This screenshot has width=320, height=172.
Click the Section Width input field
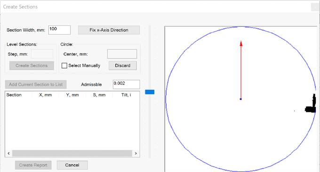(x=59, y=30)
